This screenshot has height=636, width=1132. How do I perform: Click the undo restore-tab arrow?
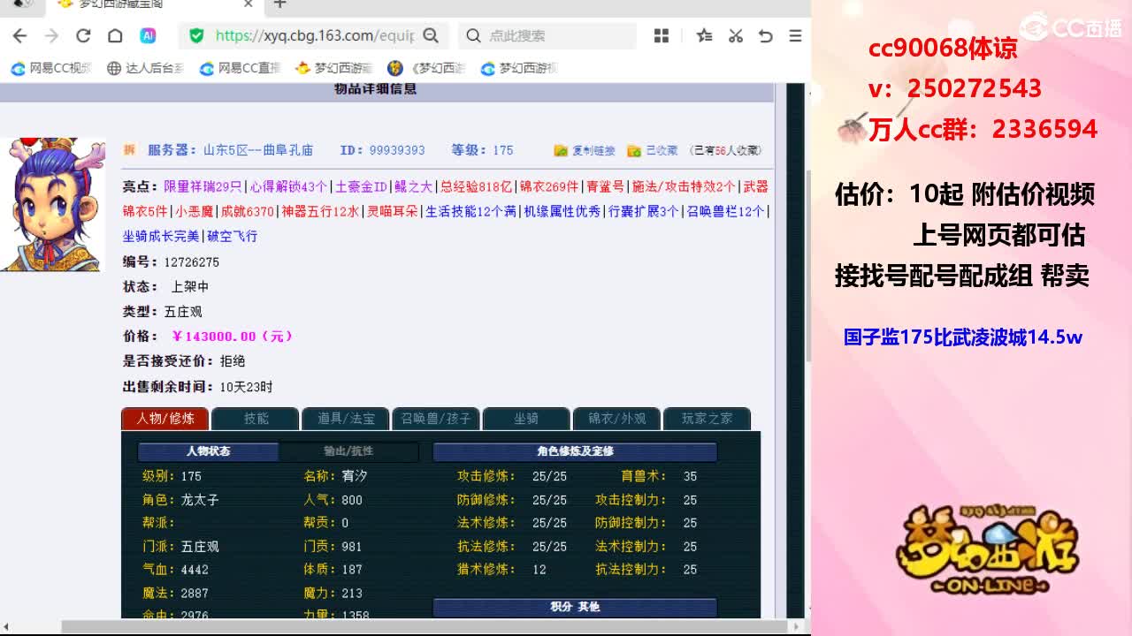point(766,35)
